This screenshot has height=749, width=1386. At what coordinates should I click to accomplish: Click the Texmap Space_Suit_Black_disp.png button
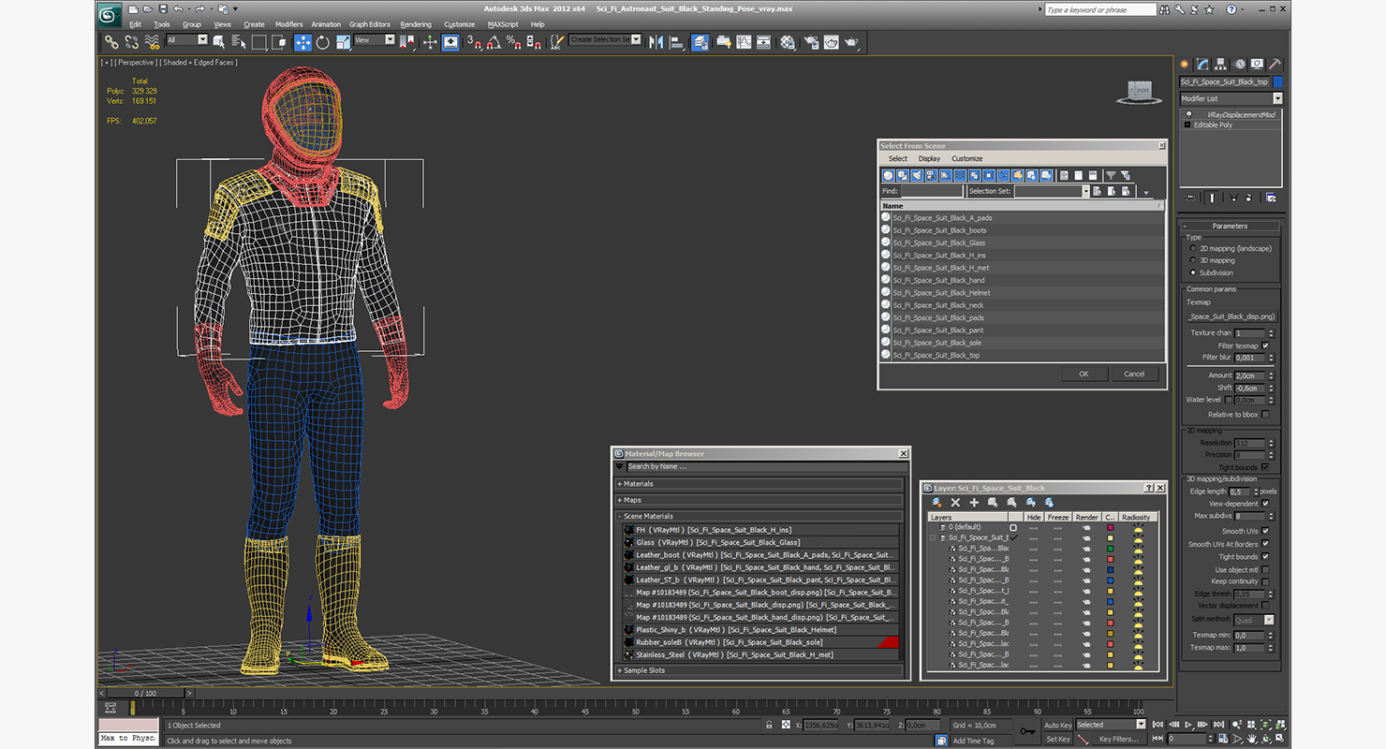[x=1231, y=316]
